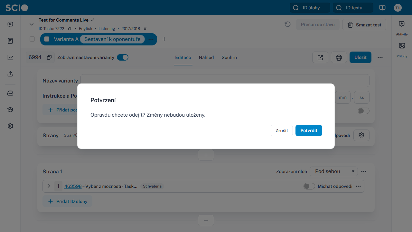Toggle Zobrazit nastavení varianty switch
The width and height of the screenshot is (412, 232).
[123, 57]
